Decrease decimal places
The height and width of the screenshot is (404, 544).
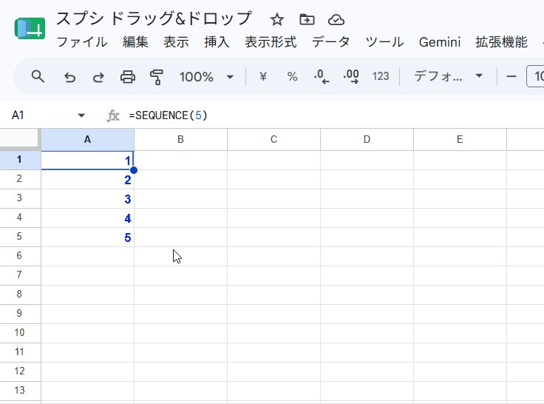point(322,76)
